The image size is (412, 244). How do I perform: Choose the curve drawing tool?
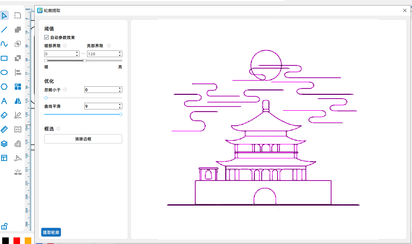4,44
